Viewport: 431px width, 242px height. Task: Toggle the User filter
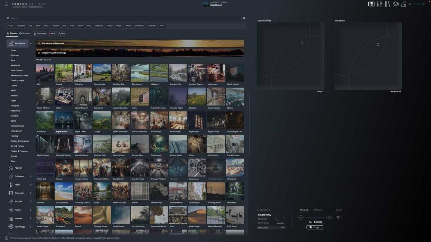(x=62, y=34)
